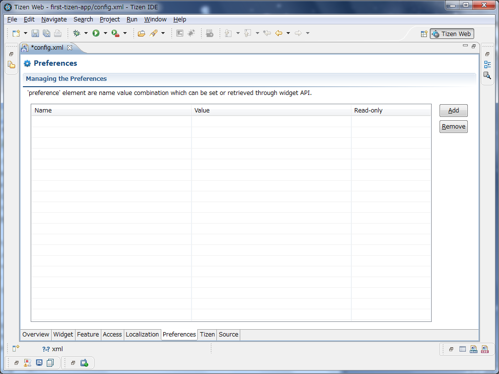
Task: Close the *config.xml editor tab
Action: (x=70, y=48)
